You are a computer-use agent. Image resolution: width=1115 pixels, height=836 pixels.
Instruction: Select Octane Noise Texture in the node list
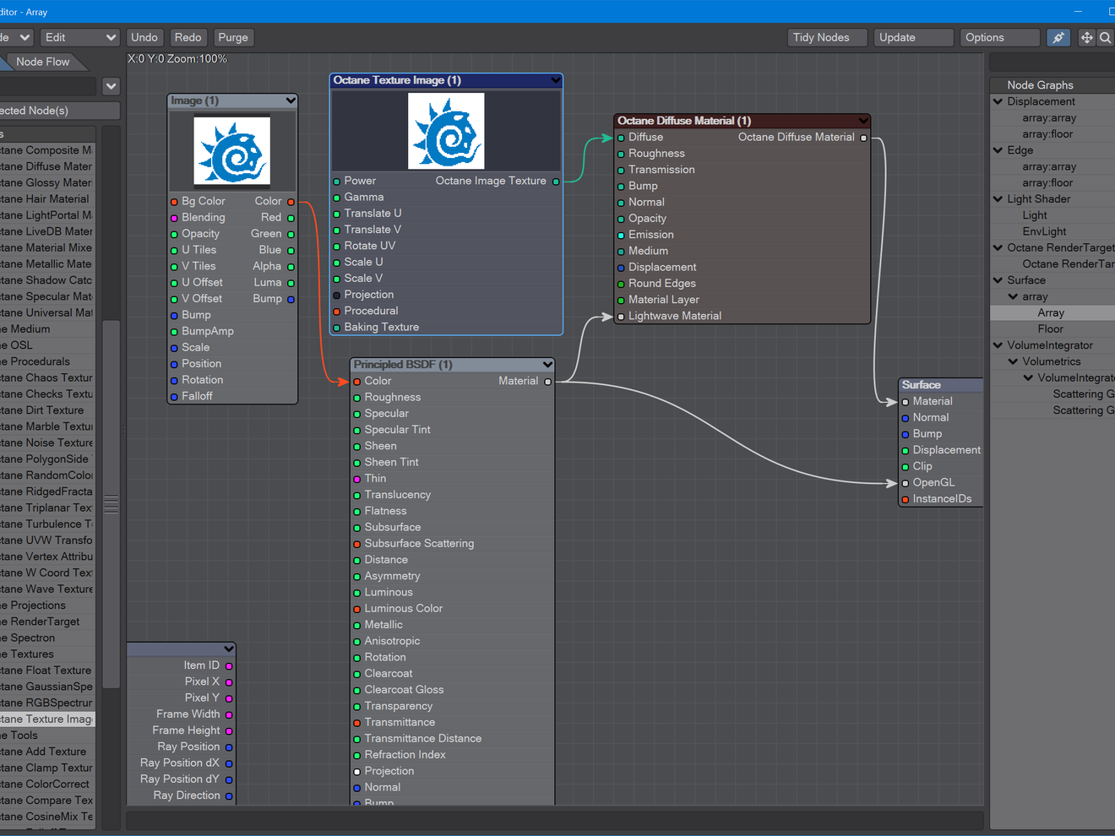pyautogui.click(x=47, y=442)
